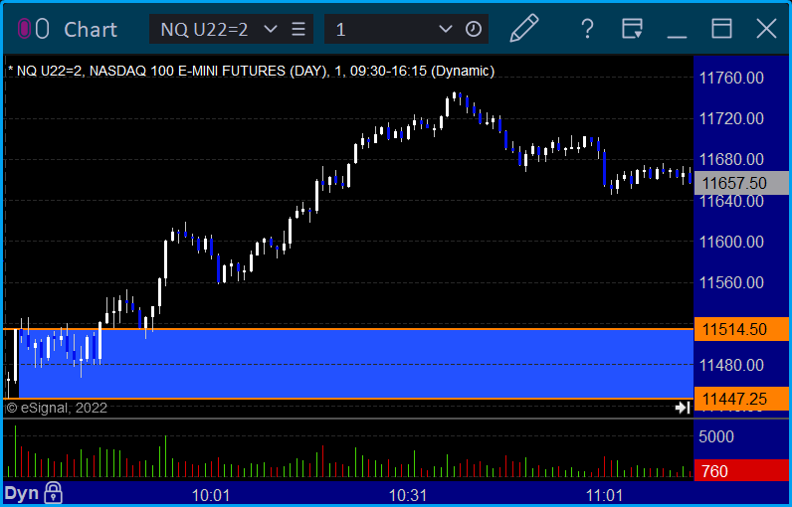Minimize the chart window
This screenshot has height=507, width=792.
[x=677, y=37]
